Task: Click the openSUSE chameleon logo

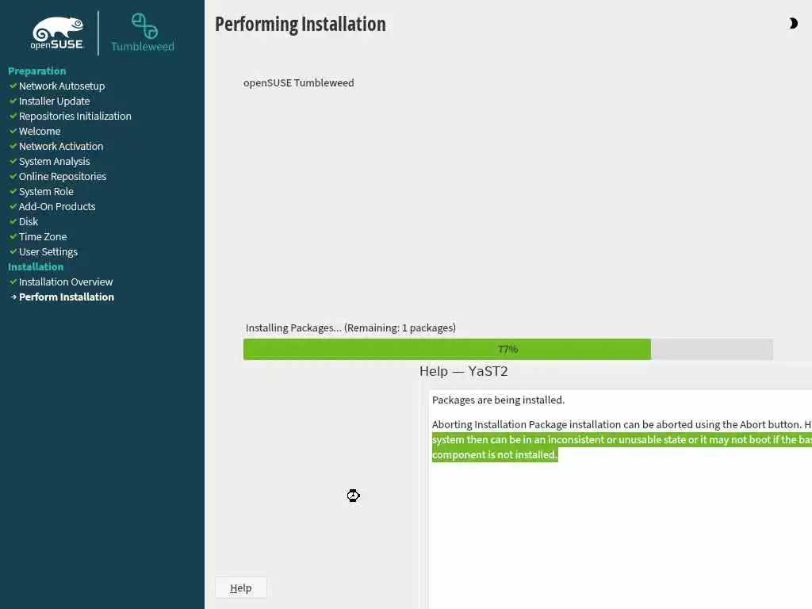Action: (x=57, y=33)
